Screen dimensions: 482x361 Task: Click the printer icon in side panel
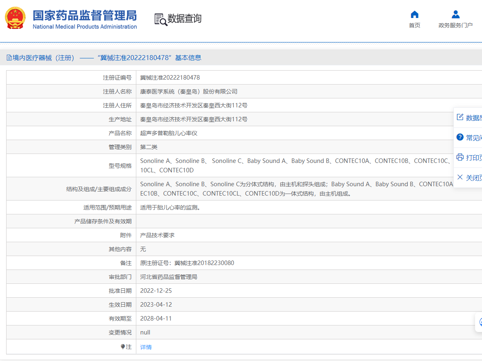[x=460, y=157]
